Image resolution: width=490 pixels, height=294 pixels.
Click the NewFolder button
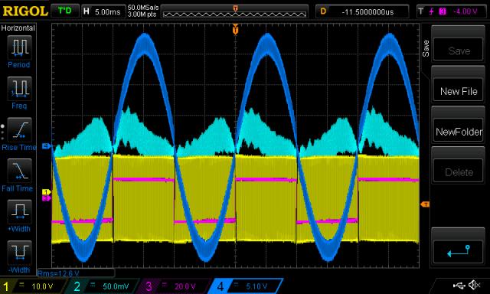(x=458, y=132)
